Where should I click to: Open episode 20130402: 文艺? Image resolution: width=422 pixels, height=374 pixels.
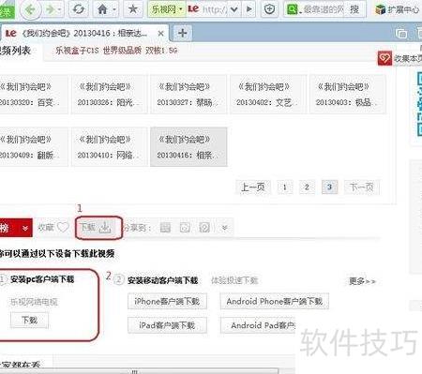point(268,94)
